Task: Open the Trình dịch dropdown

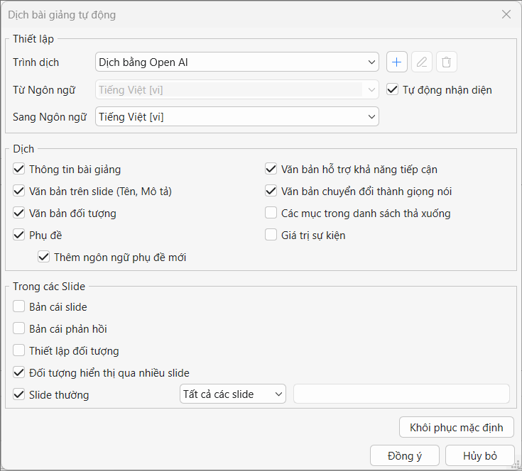Action: pyautogui.click(x=236, y=62)
